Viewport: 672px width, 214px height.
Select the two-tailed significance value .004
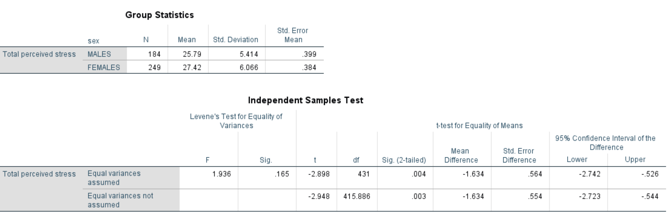[419, 174]
